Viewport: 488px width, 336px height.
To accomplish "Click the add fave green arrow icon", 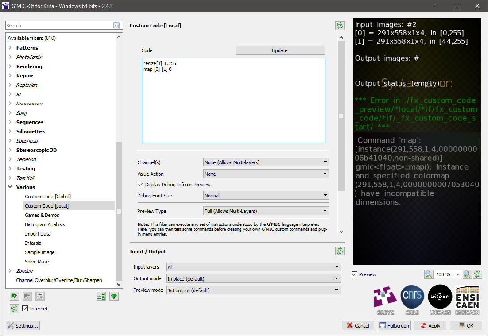I will coord(14,296).
